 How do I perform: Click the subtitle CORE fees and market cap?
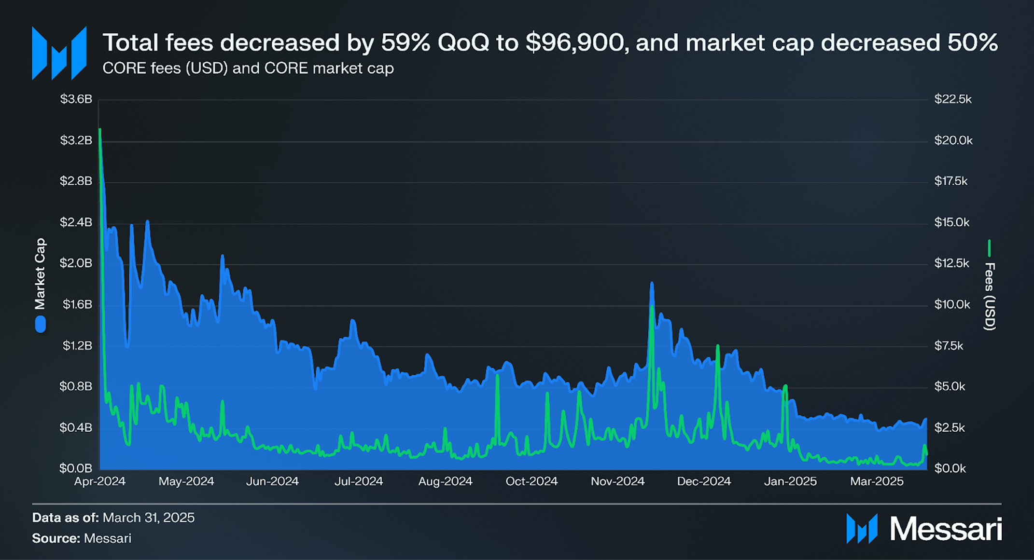pos(248,68)
